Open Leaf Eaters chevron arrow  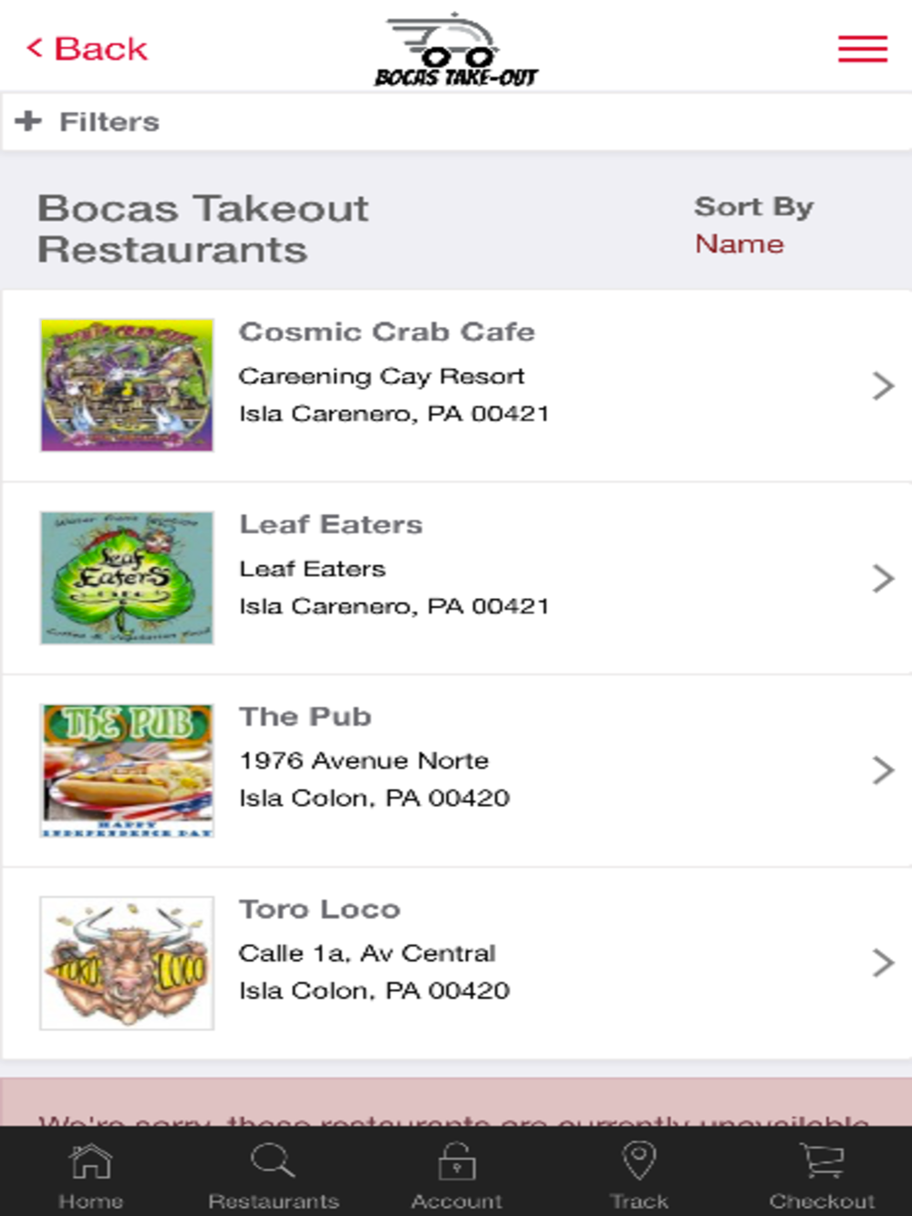(x=882, y=578)
